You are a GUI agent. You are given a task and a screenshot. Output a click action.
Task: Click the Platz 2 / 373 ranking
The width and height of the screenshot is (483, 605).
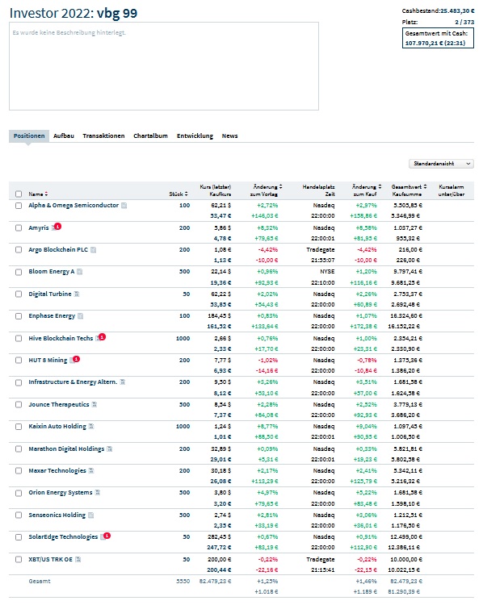point(438,23)
